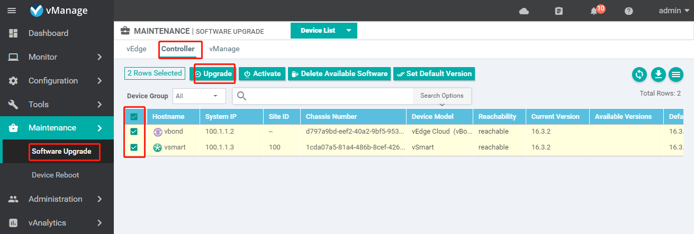Viewport: 694px width, 234px height.
Task: Click the Administration people icon
Action: tap(14, 199)
